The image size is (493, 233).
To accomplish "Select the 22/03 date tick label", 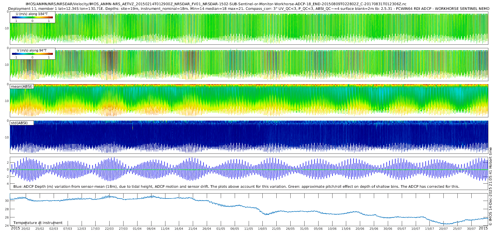I will 109,229.
